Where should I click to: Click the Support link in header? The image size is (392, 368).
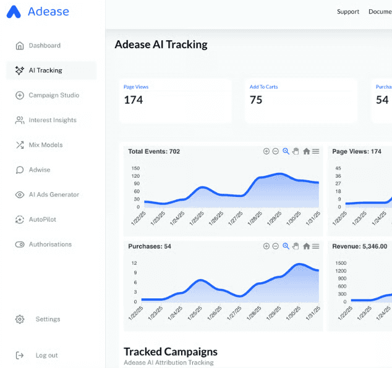(347, 12)
